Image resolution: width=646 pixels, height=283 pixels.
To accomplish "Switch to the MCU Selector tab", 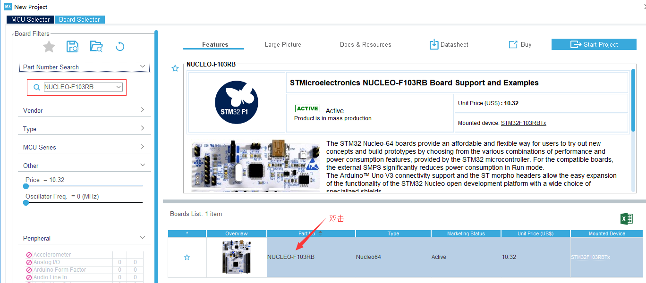I will pos(31,19).
